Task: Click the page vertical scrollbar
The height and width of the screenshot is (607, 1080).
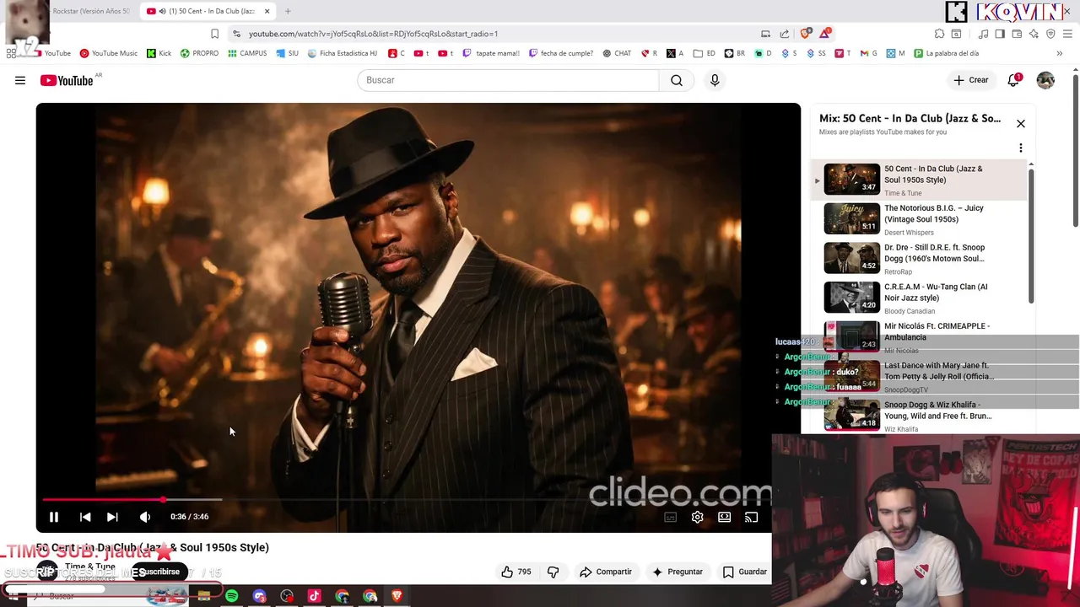Action: tap(1076, 152)
